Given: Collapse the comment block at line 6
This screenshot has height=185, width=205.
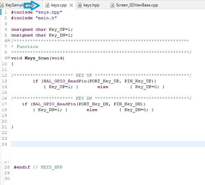Looking at the screenshot, I should pyautogui.click(x=9, y=40).
